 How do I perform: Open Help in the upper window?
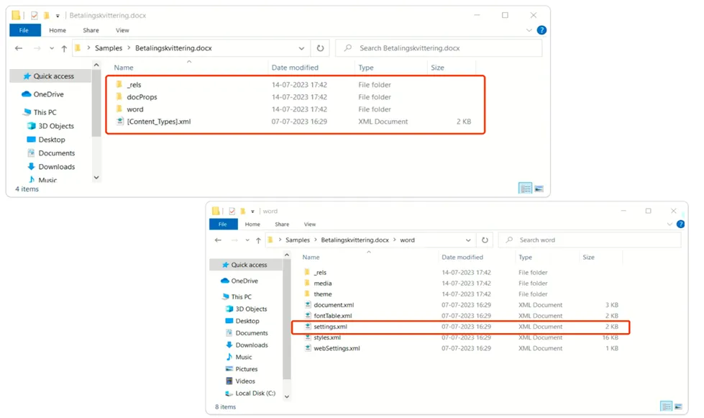[x=542, y=30]
